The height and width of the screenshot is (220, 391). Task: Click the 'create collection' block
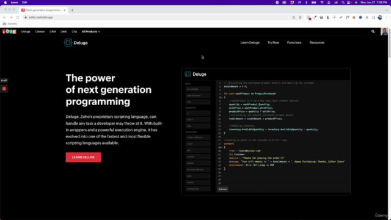coord(198,137)
